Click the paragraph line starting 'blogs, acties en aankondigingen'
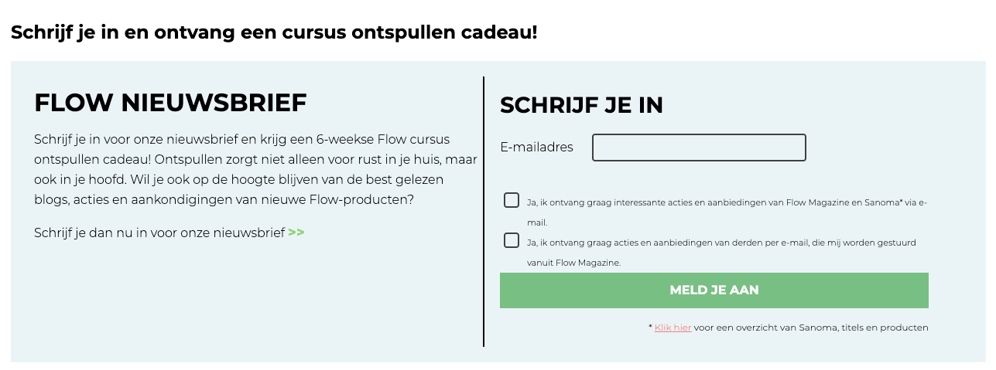This screenshot has height=370, width=996. click(224, 199)
